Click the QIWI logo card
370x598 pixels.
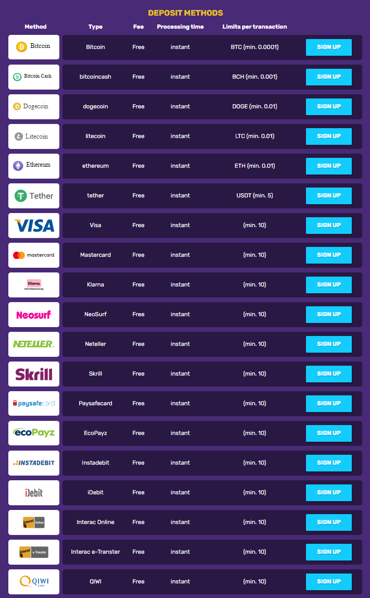tap(34, 582)
